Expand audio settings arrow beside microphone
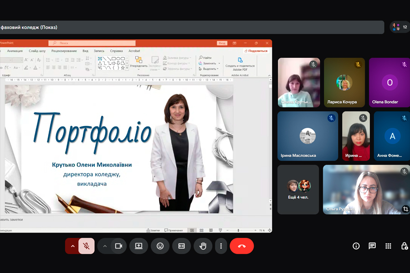Image resolution: width=410 pixels, height=273 pixels. 72,246
